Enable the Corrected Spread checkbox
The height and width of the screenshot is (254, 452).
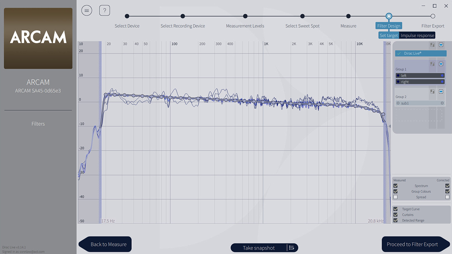tap(447, 197)
